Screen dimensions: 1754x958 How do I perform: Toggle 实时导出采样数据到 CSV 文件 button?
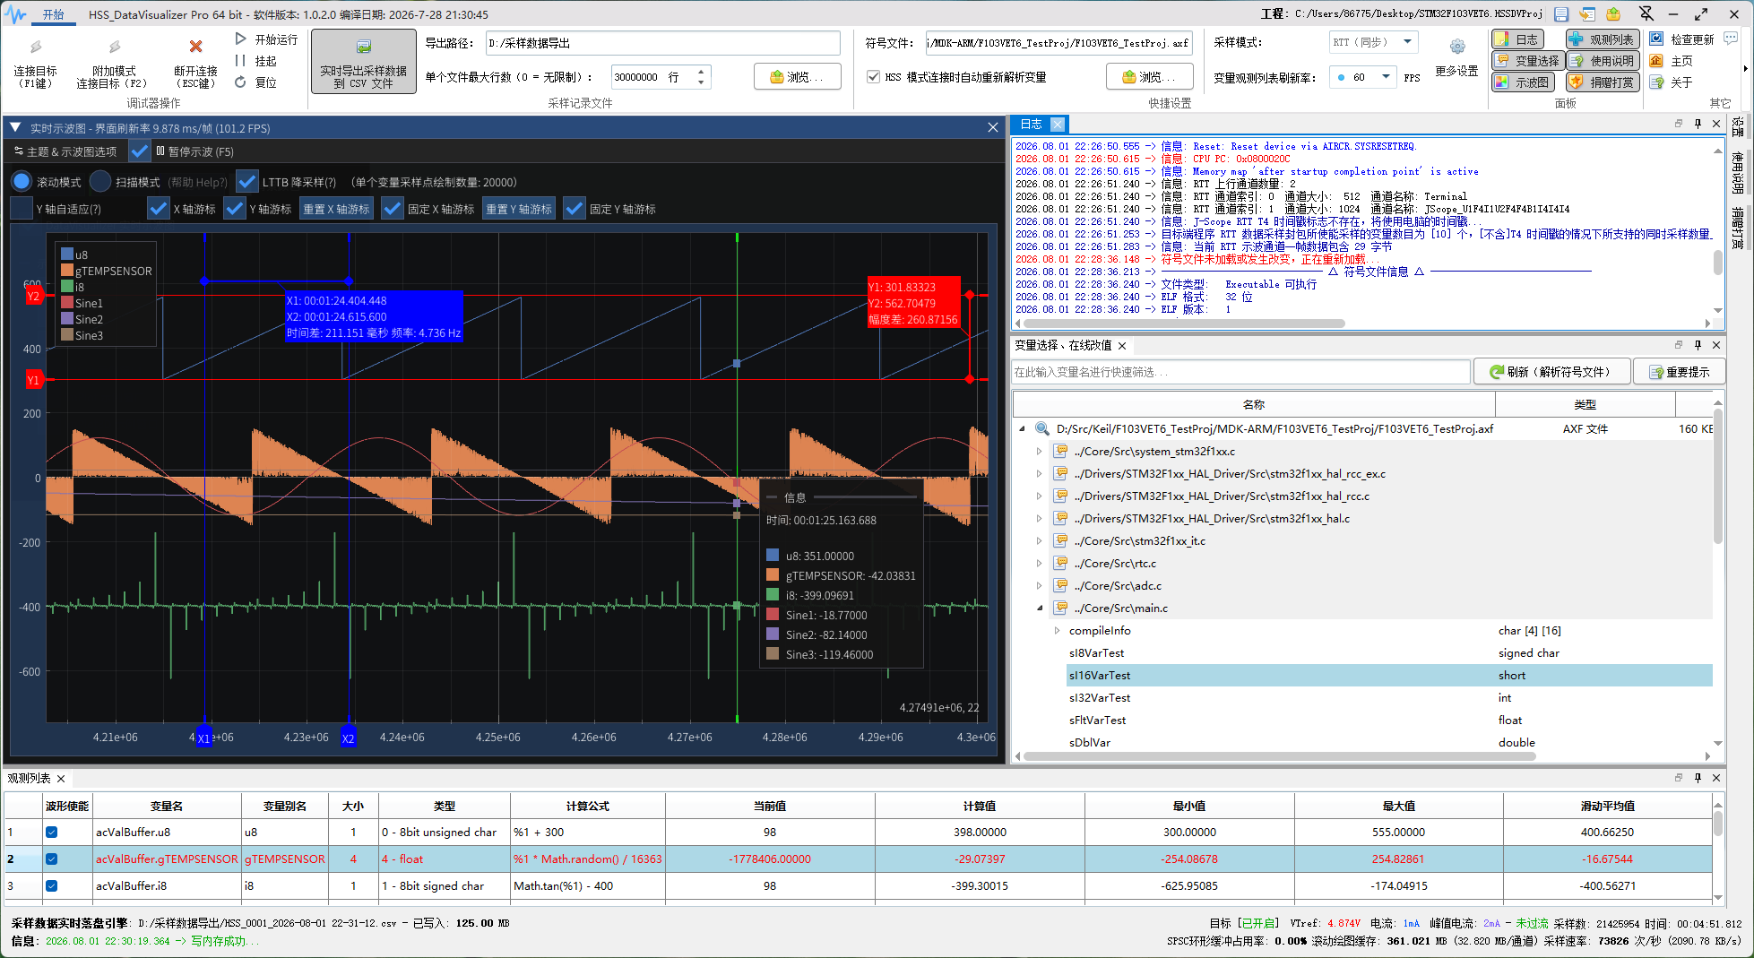coord(364,61)
